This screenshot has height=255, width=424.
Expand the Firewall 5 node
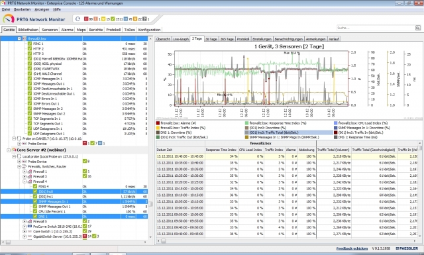(x=25, y=221)
